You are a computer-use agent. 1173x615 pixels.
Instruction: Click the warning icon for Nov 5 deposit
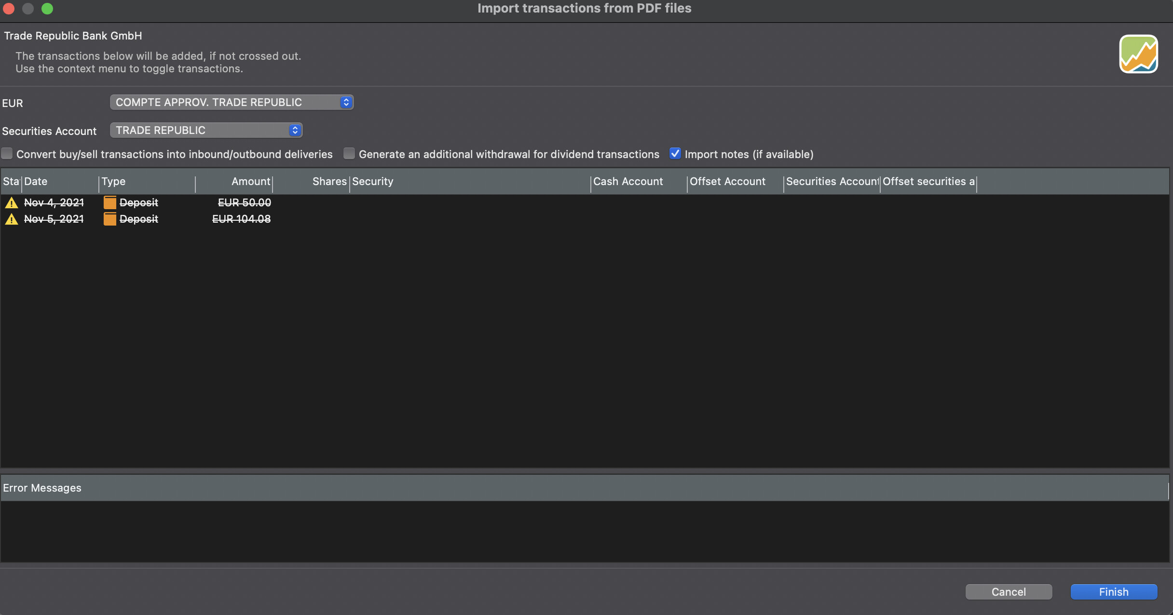[11, 219]
